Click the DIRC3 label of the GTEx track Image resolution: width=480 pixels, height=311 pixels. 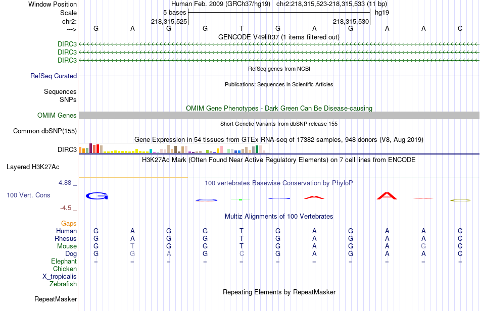(x=67, y=149)
